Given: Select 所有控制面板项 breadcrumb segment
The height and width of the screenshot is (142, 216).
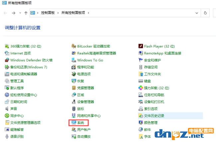Looking at the screenshot, I should pos(73,13).
